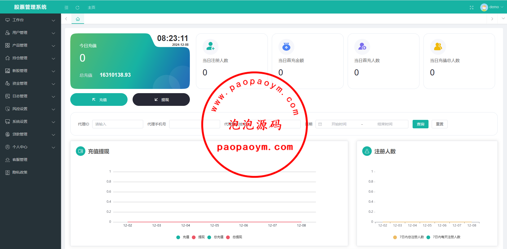The image size is (507, 249).
Task: Click the 主页 breadcrumb link
Action: pos(91,7)
